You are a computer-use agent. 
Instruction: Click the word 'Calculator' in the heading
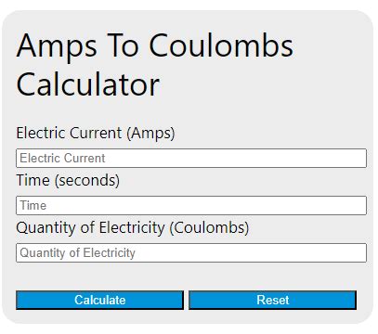[x=88, y=84]
